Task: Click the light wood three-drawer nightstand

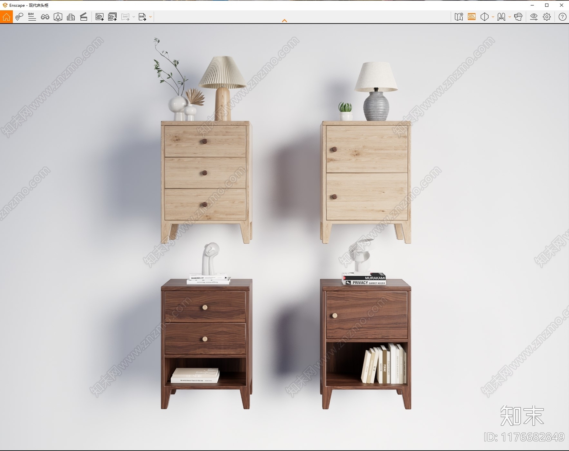Action: point(206,182)
